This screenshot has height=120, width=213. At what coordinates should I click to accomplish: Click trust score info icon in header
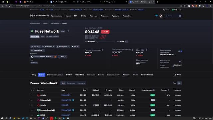(154, 90)
